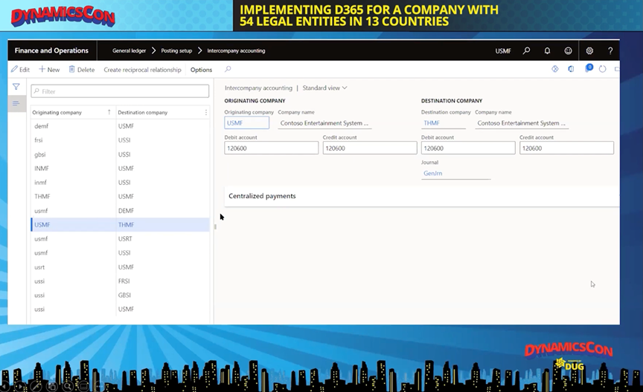Viewport: 643px width, 392px height.
Task: Open the messages icon with 0 badge
Action: click(x=587, y=70)
